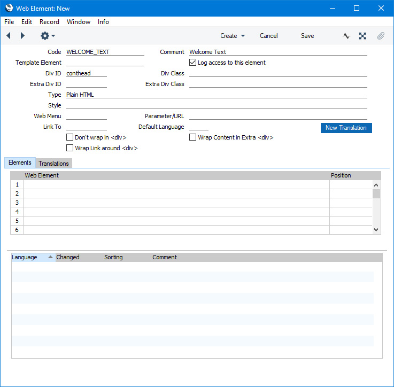Image resolution: width=394 pixels, height=387 pixels.
Task: Click the elements grid scrollbar thumb
Action: click(x=376, y=193)
